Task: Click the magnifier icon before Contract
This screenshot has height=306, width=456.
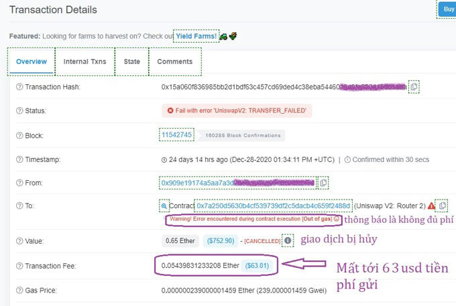Action: tap(164, 206)
